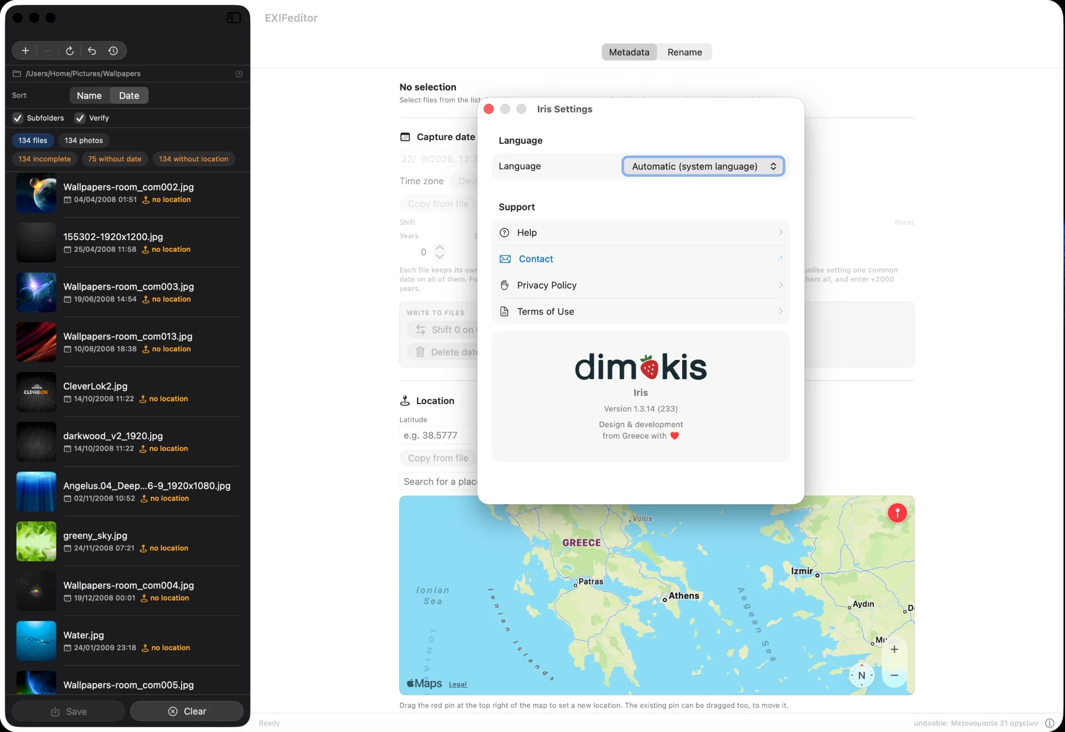
Task: Open the Contact support link
Action: coord(641,259)
